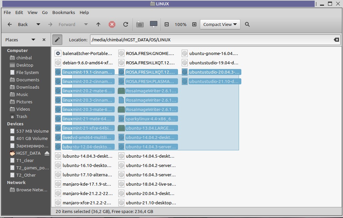The height and width of the screenshot is (218, 343).
Task: Select file ubuntu-20.04.3-deskt
Action: coord(150,194)
